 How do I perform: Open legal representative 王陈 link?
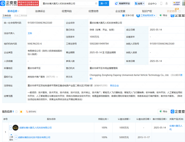[30, 33]
